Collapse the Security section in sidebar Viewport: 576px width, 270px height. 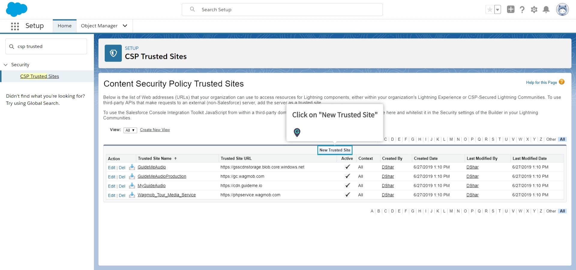point(6,65)
